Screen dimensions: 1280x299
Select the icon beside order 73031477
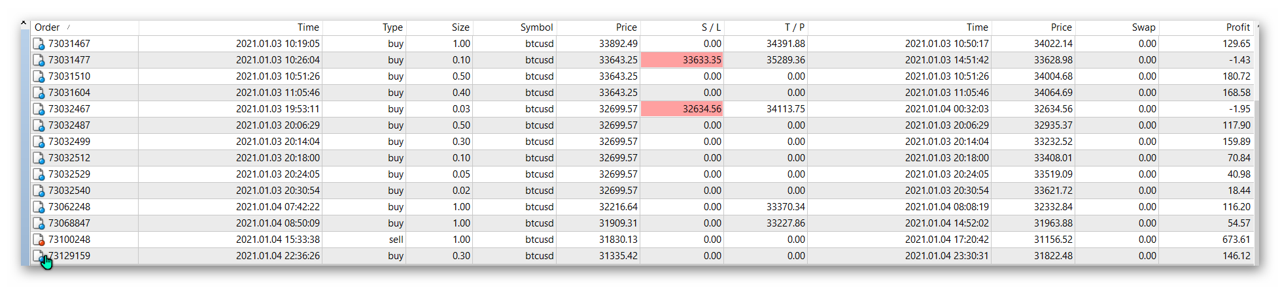(39, 60)
